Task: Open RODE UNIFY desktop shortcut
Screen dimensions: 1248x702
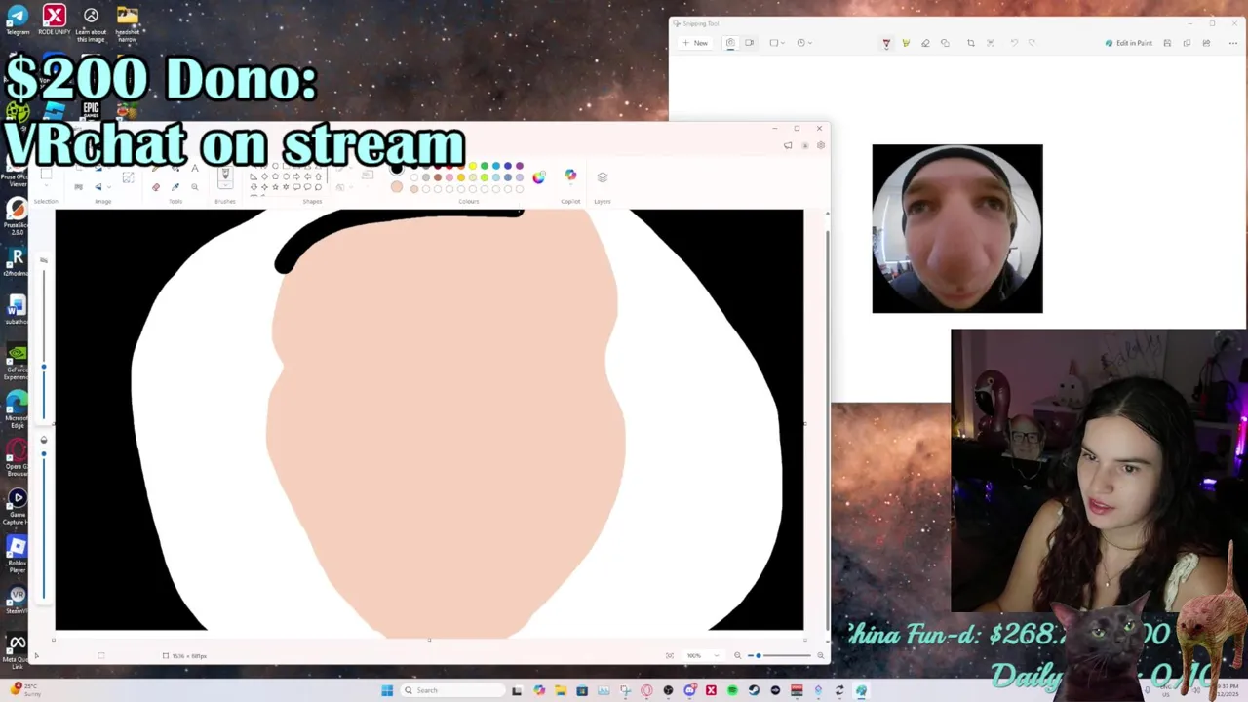Action: (55, 19)
